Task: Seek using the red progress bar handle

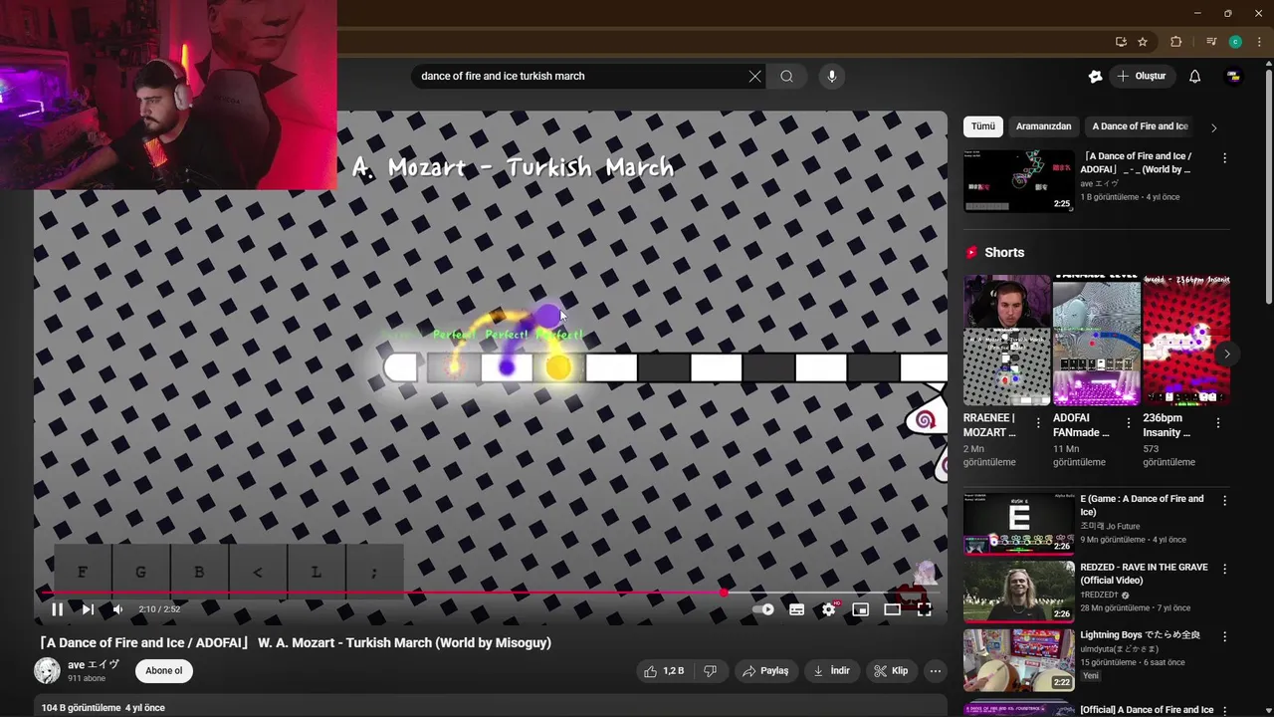Action: point(724,593)
